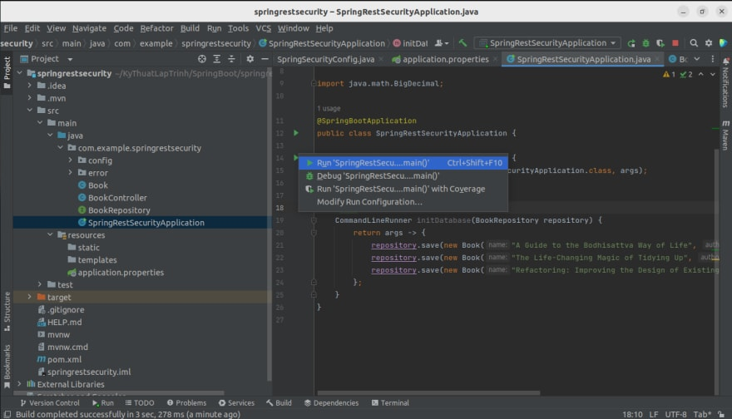This screenshot has height=419, width=732.
Task: Click the Debug bug icon in the top toolbar
Action: (645, 43)
